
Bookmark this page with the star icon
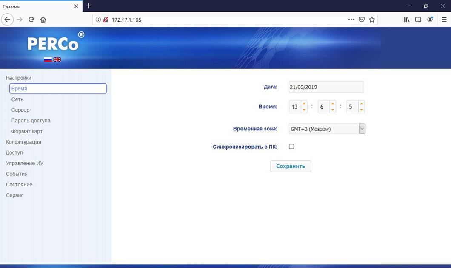[372, 20]
